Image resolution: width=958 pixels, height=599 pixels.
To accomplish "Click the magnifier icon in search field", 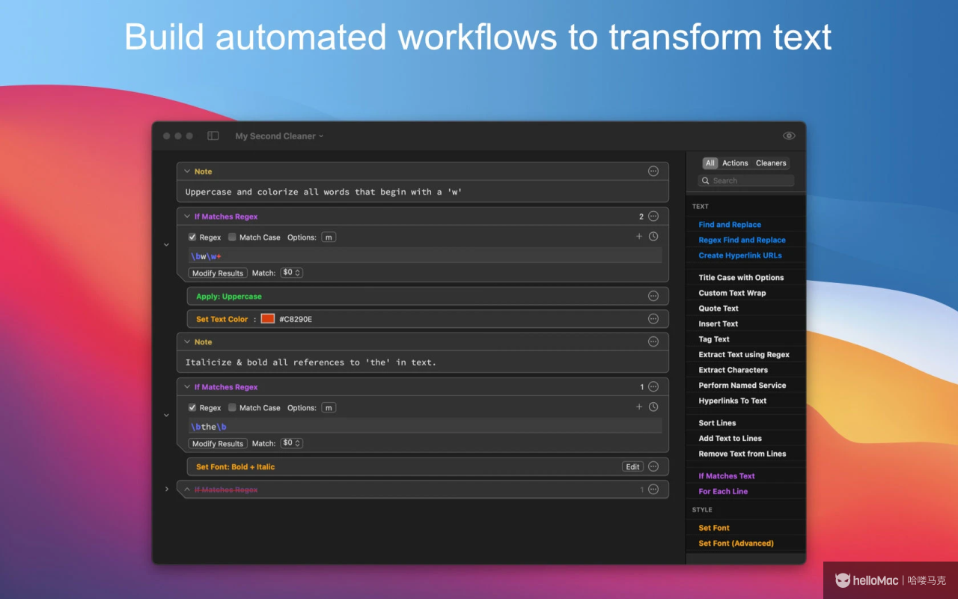I will point(706,180).
